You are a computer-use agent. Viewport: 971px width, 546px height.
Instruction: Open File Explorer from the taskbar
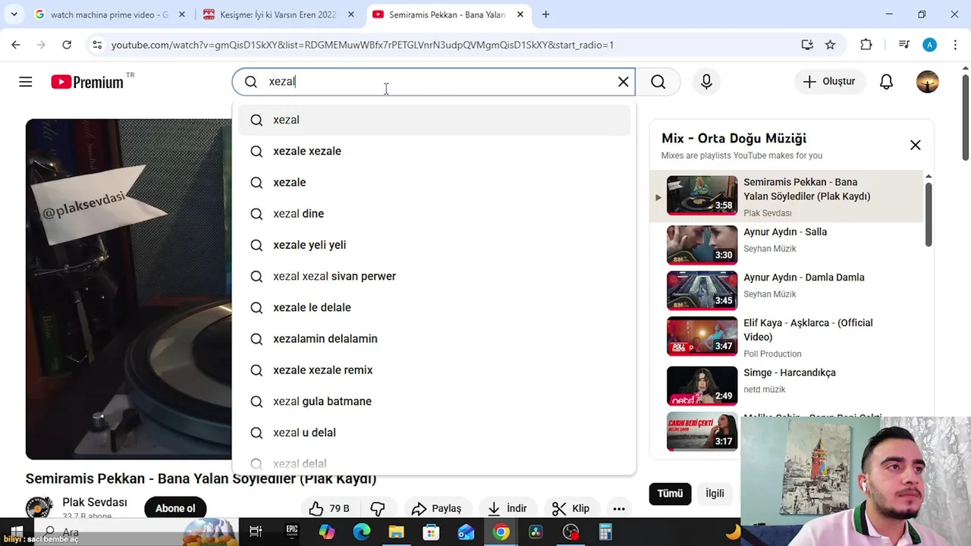click(x=396, y=532)
